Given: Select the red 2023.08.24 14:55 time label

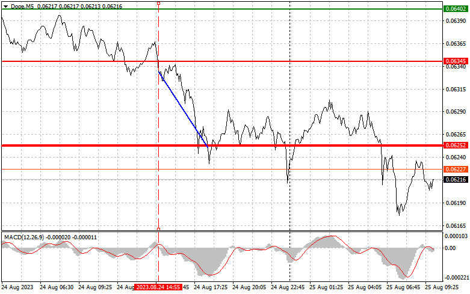Looking at the screenshot, I should pyautogui.click(x=158, y=288).
